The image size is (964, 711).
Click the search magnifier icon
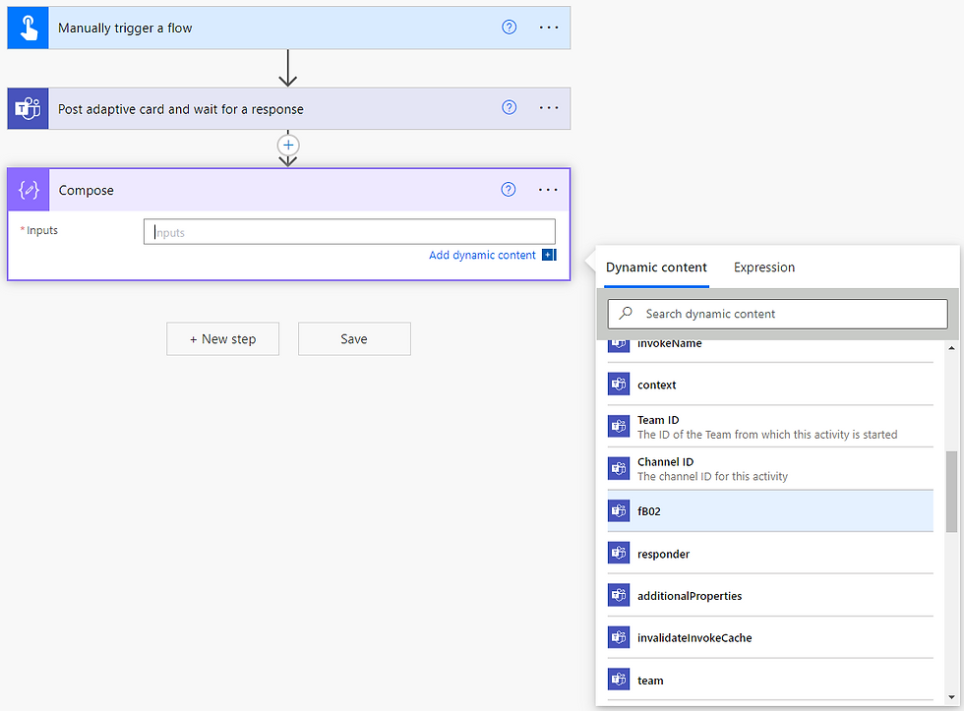626,314
